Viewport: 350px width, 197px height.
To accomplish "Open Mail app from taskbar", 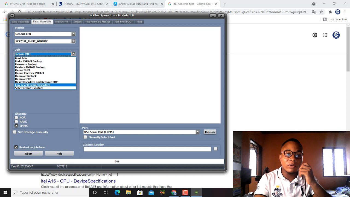I will pyautogui.click(x=151, y=193).
